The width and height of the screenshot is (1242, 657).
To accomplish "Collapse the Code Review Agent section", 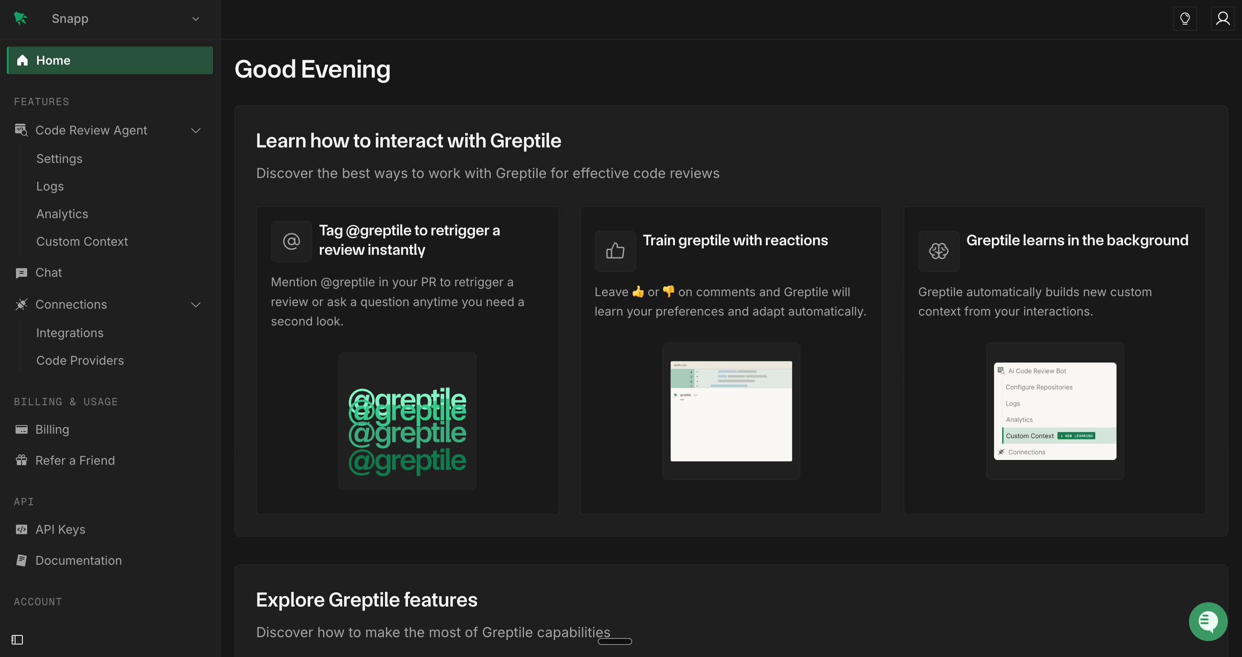I will [x=195, y=130].
